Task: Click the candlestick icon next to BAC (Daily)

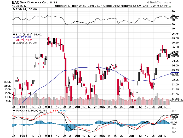Action: coord(14,34)
